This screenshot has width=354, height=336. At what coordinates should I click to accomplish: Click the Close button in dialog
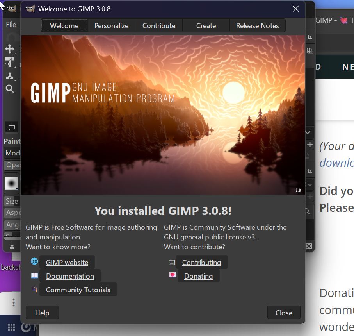(284, 313)
